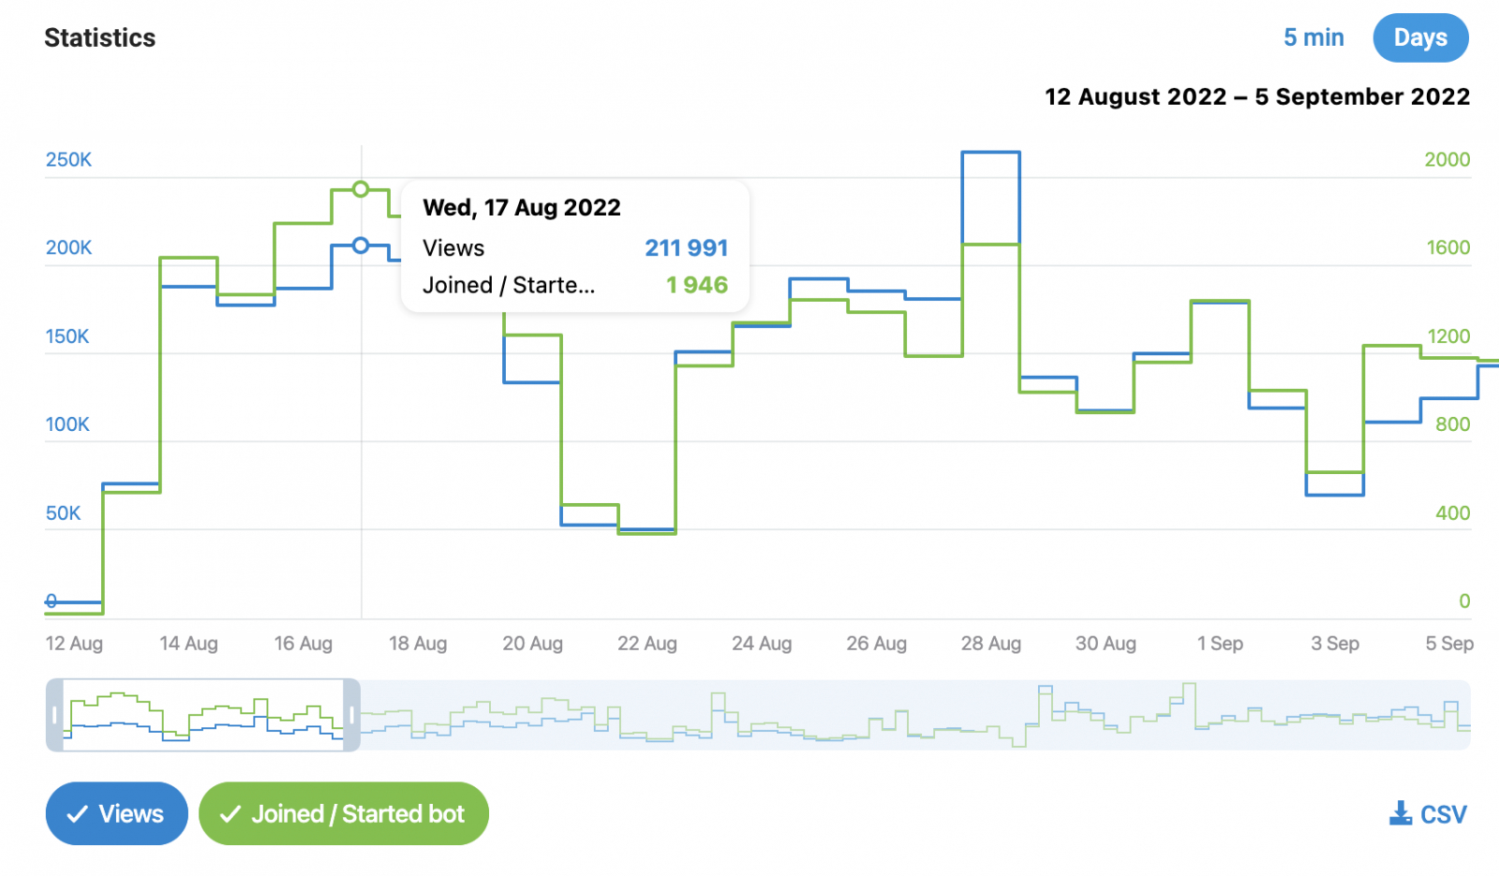1499x876 pixels.
Task: Select the Days interval tab
Action: (x=1420, y=37)
